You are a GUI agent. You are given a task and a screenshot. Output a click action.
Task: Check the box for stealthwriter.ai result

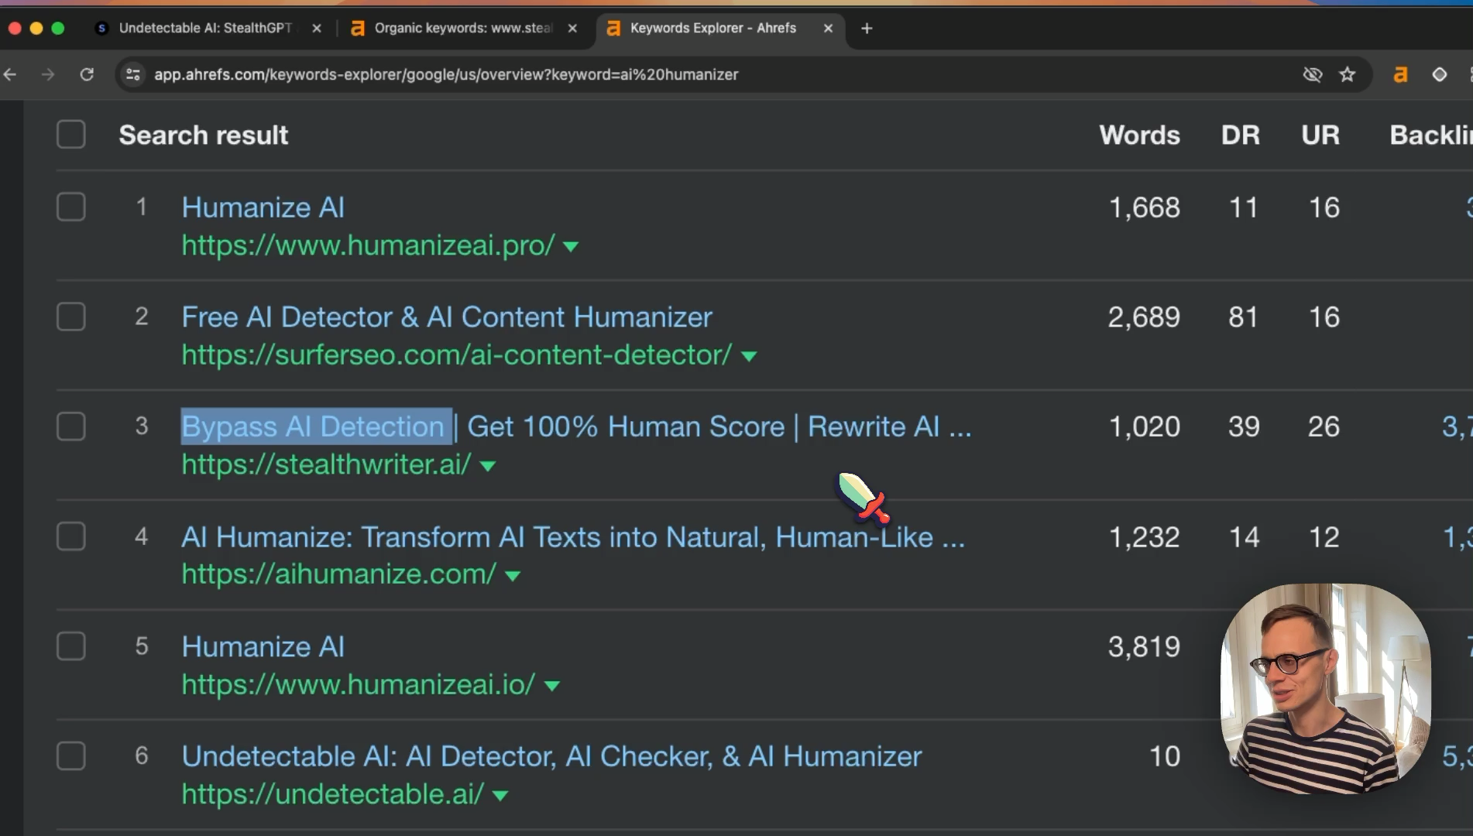(71, 427)
